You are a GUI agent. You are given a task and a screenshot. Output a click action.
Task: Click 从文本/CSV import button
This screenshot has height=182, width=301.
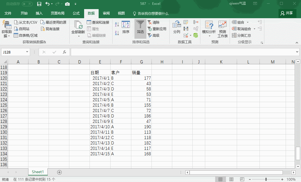coord(26,22)
